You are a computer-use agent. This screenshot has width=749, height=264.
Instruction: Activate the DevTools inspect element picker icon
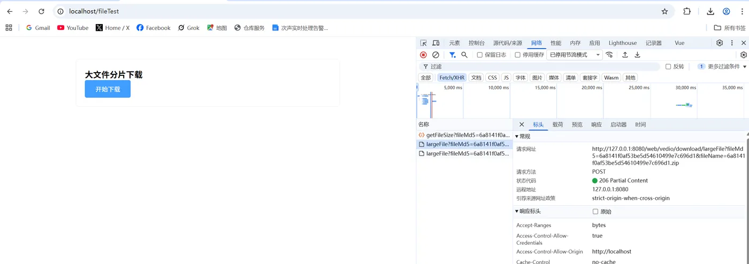pyautogui.click(x=424, y=43)
